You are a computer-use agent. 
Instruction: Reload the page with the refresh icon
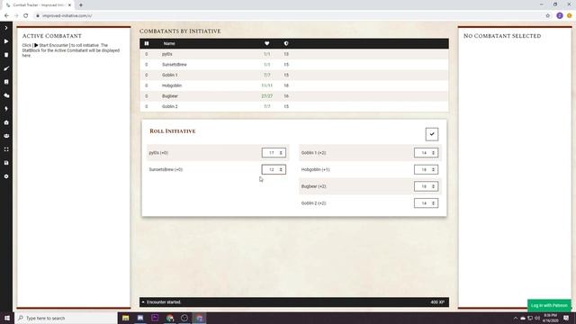[26, 16]
